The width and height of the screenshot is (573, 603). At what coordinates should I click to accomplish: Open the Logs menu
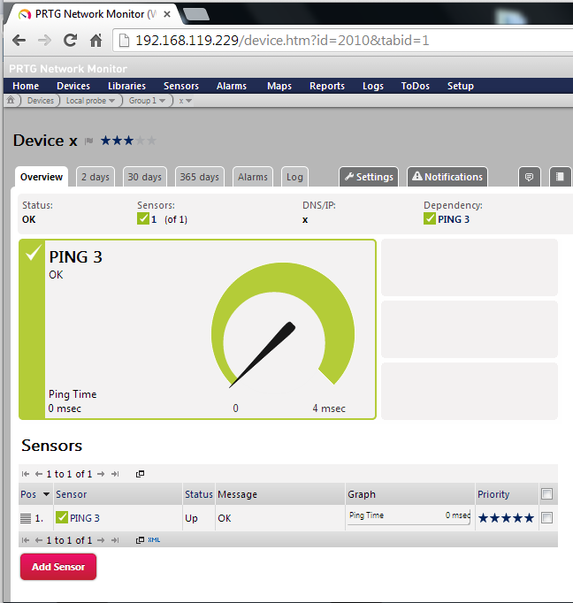pos(373,86)
